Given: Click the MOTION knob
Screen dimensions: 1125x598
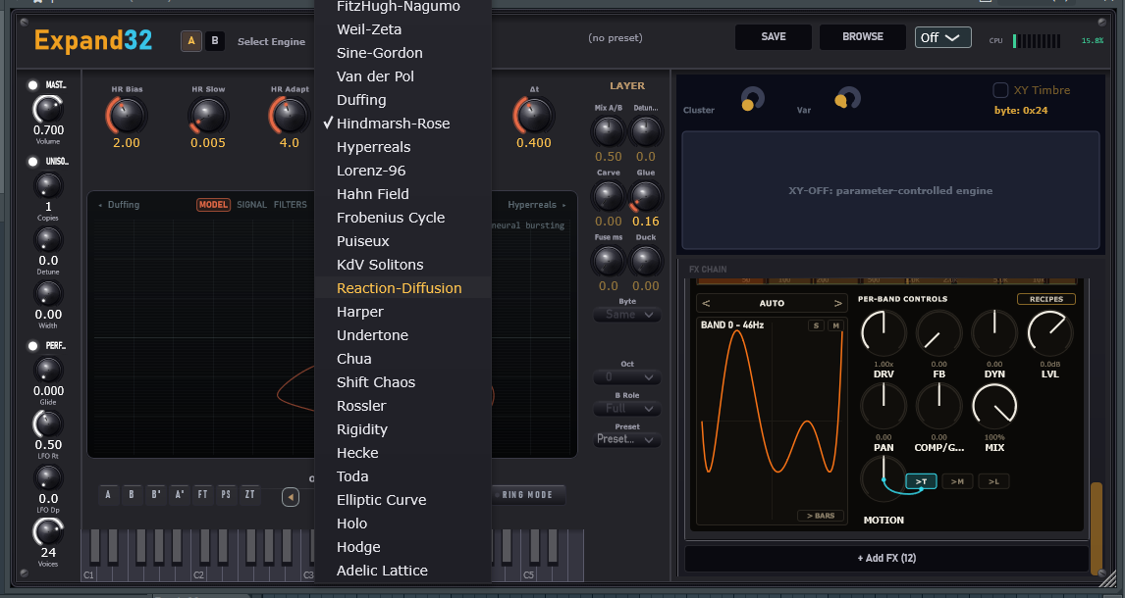Looking at the screenshot, I should click(x=884, y=478).
